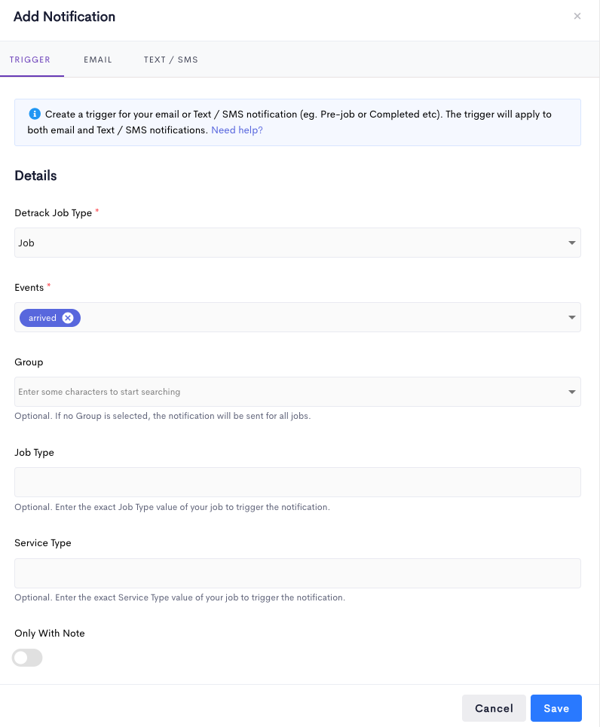Click the 'arrived' chip label
The height and width of the screenshot is (727, 600).
pos(42,318)
